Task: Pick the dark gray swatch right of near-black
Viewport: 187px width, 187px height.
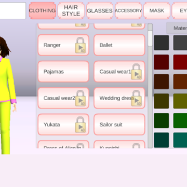Action: click(x=180, y=43)
